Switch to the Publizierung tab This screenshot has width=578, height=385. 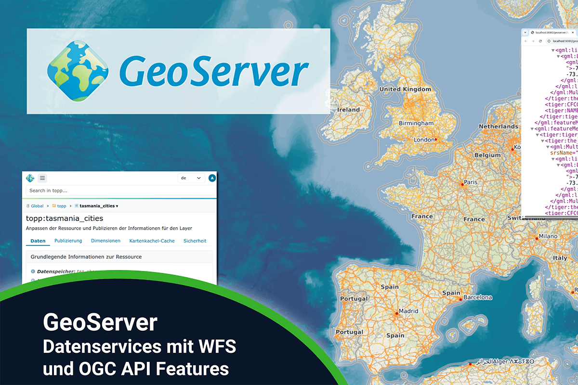(x=68, y=241)
